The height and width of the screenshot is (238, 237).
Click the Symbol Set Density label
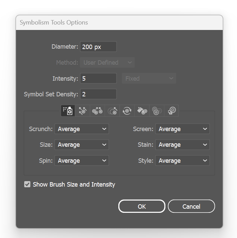coord(51,94)
